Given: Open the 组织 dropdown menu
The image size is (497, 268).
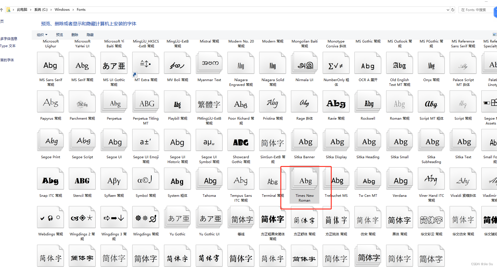Looking at the screenshot, I should [x=42, y=35].
